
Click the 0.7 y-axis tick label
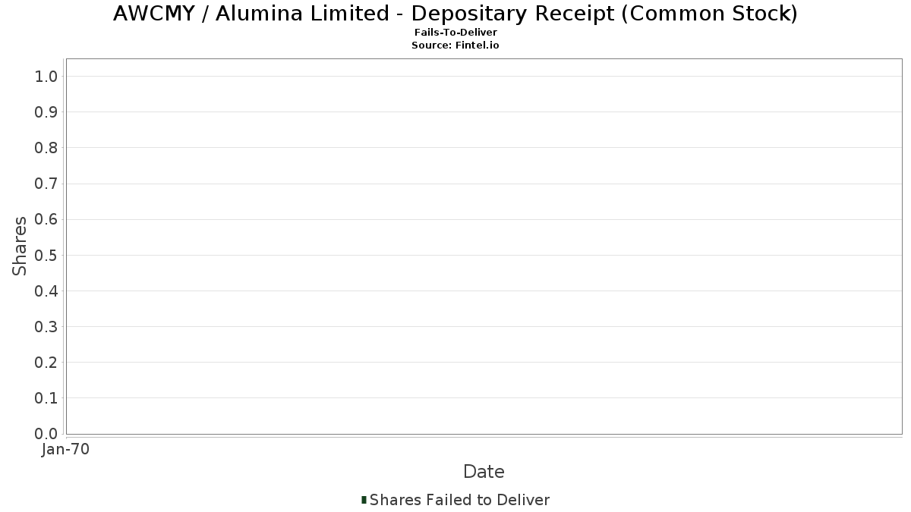[x=46, y=184]
